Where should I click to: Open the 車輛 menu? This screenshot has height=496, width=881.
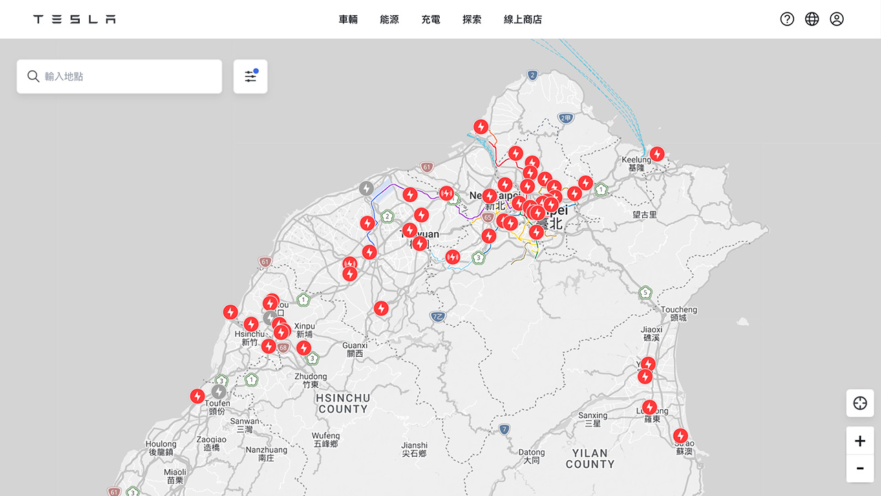click(x=348, y=19)
